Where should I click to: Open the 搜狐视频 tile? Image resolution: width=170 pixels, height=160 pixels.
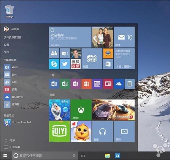point(76,64)
